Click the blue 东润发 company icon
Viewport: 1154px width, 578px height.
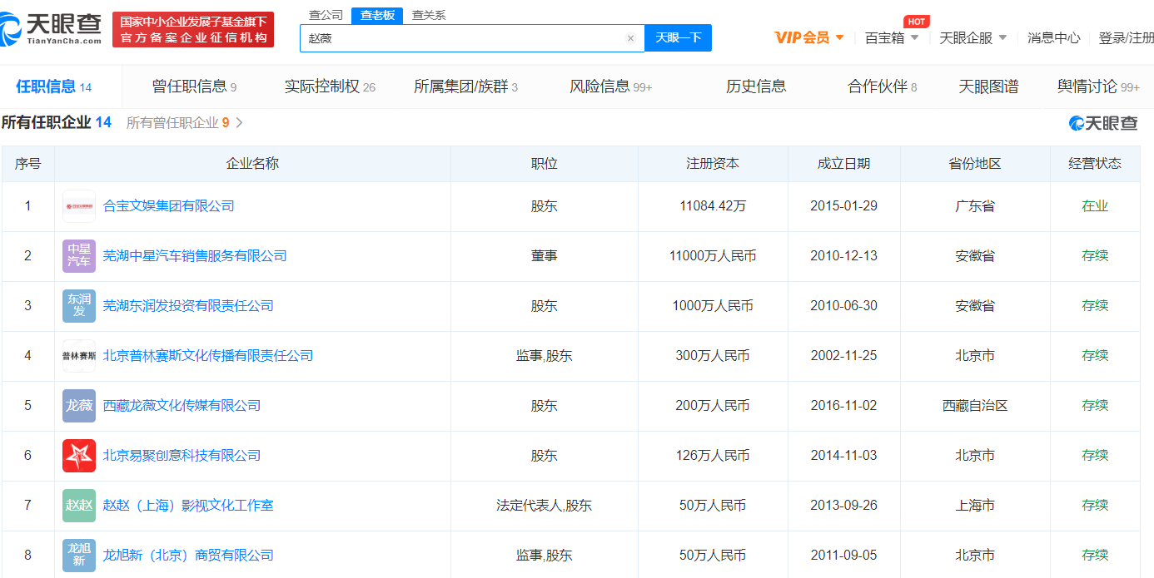79,306
